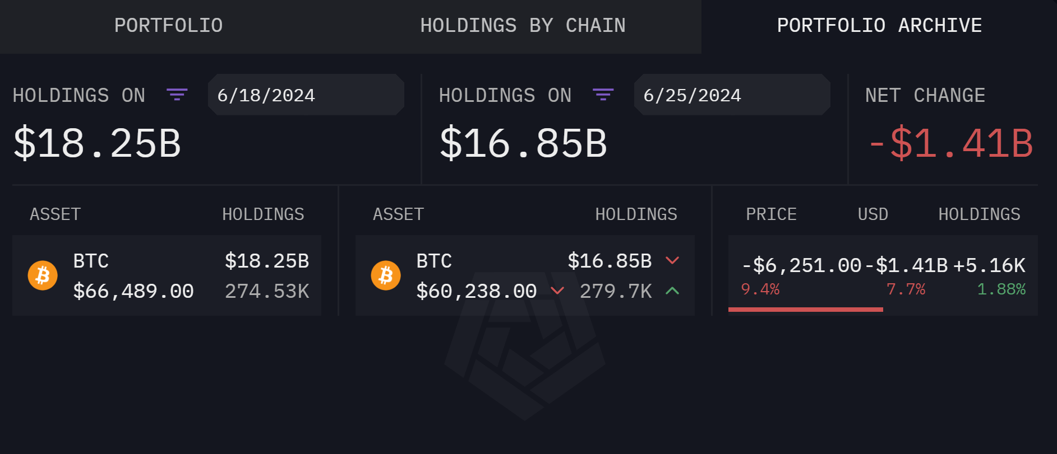The height and width of the screenshot is (454, 1057).
Task: Click the Bitcoin logo in right holdings table
Action: pos(386,275)
